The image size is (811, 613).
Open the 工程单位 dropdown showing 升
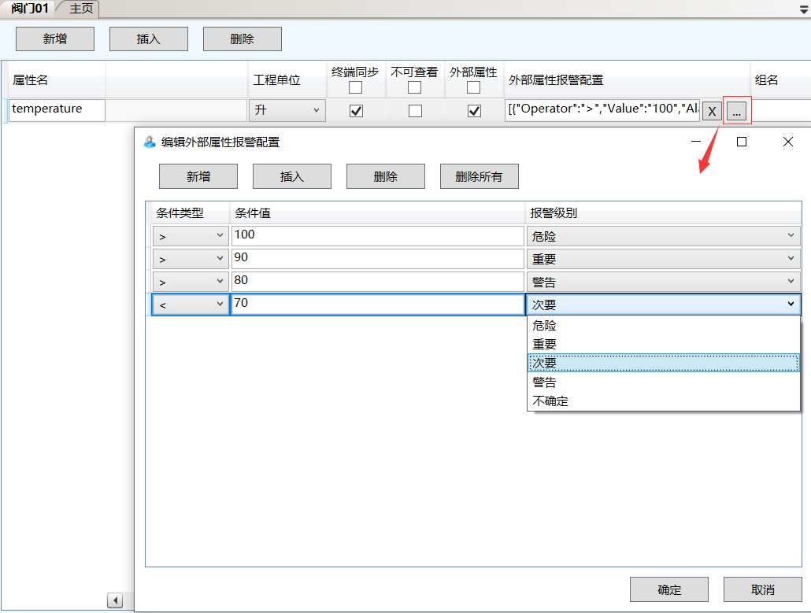tap(287, 111)
